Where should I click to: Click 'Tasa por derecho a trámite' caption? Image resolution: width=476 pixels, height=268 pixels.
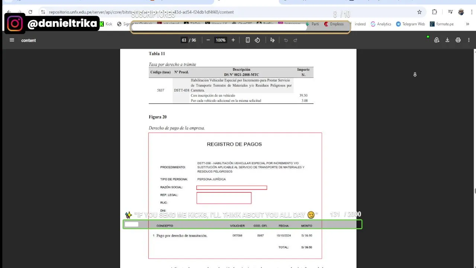coord(172,64)
